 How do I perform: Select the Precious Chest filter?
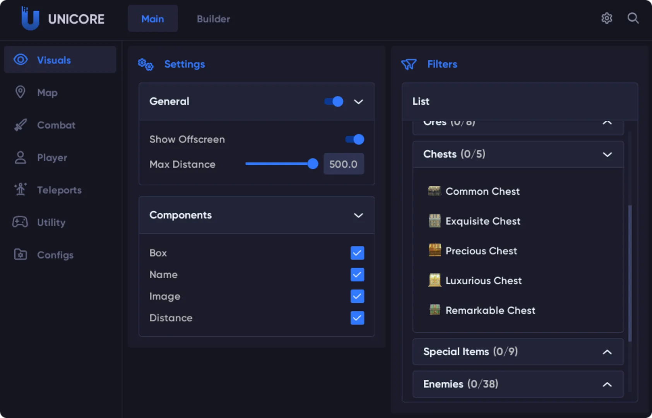coord(481,251)
